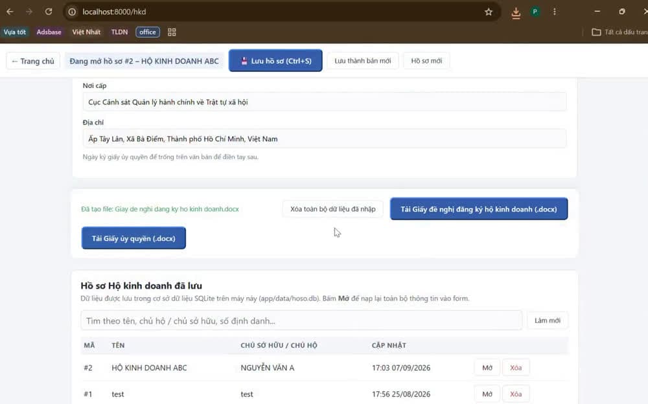Save the record with Lưu hồ sơ button
This screenshot has width=648, height=404.
click(x=275, y=61)
